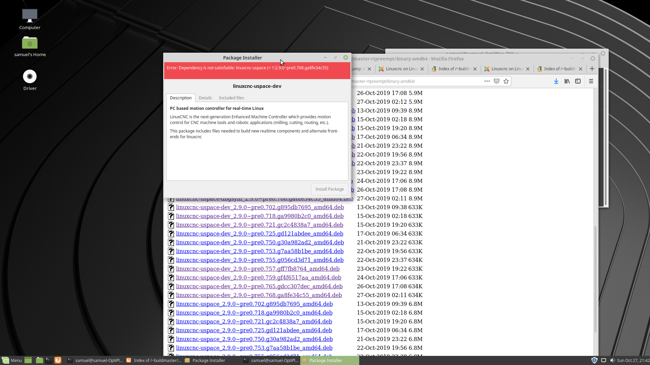Screen dimensions: 650x365
Task: Download linuxcnc-uspace pre0.702.g895db7695 deb
Action: click(254, 304)
